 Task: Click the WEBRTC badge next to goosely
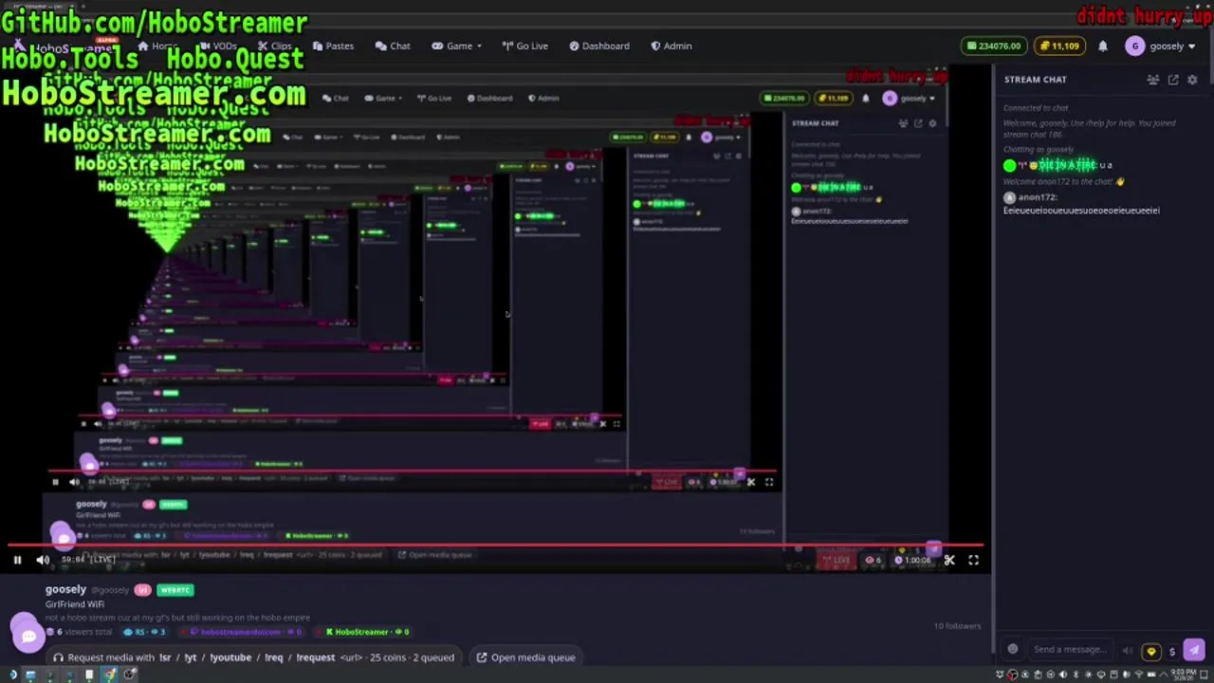[175, 590]
